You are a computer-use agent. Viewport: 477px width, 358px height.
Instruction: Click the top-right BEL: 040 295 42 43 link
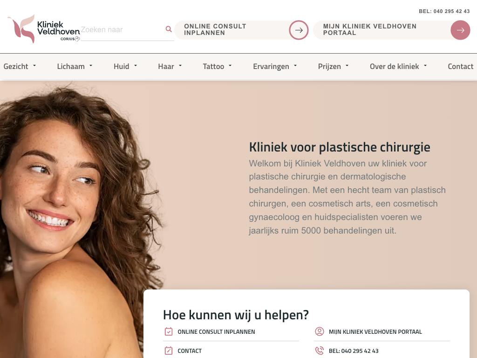point(444,11)
